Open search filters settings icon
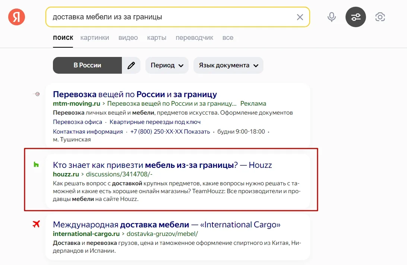Viewport: 407px width, 265px height. click(356, 17)
